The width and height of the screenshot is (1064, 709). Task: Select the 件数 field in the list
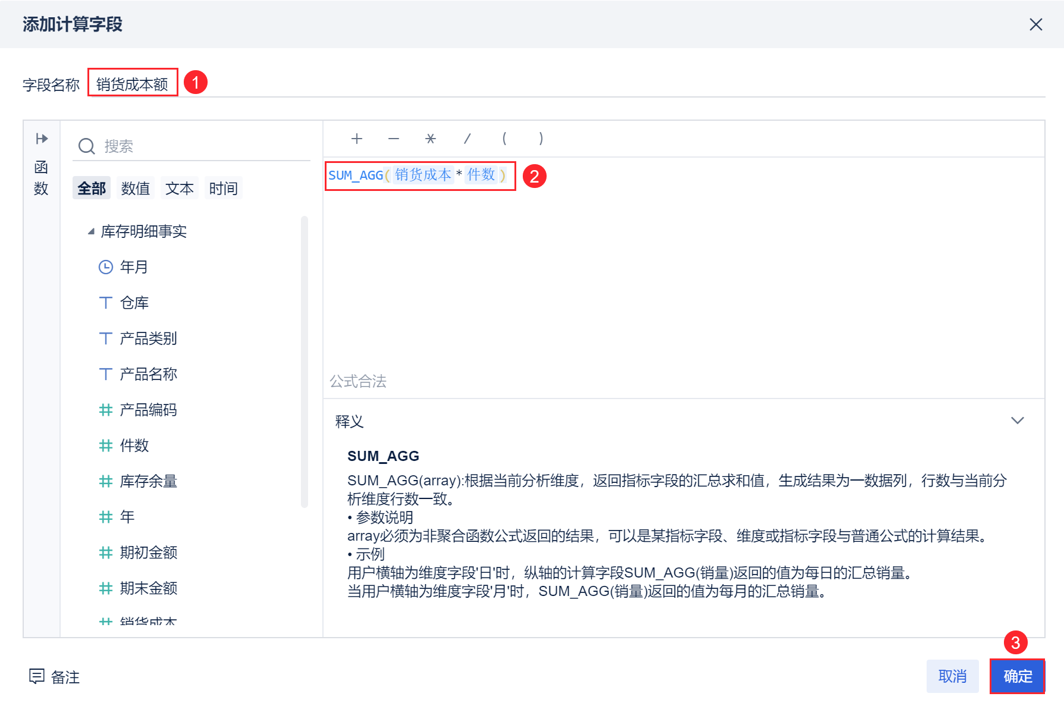point(134,446)
